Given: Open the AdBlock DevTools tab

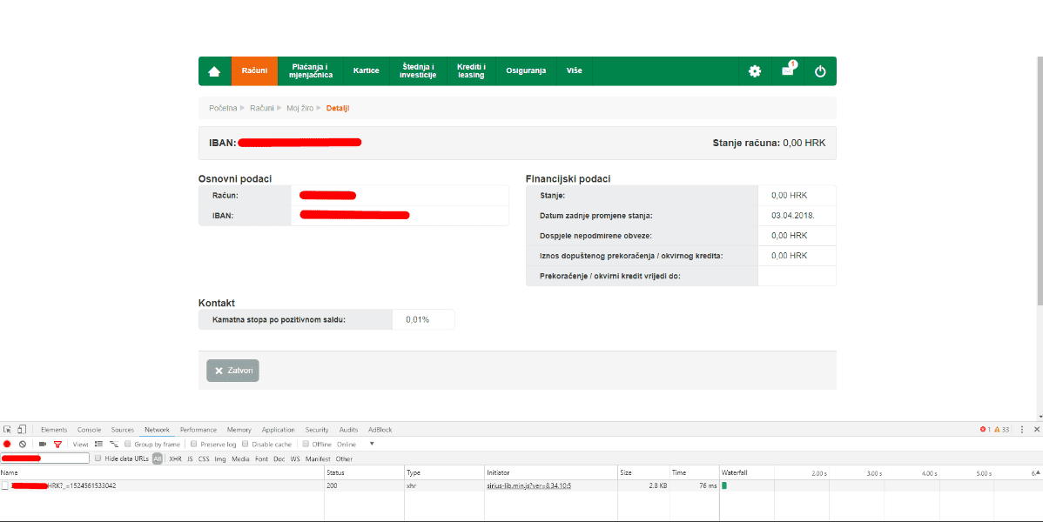Looking at the screenshot, I should click(x=380, y=430).
